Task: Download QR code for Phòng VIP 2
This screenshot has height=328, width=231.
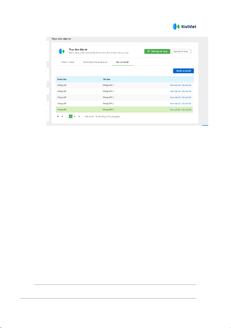Action: pos(187,104)
